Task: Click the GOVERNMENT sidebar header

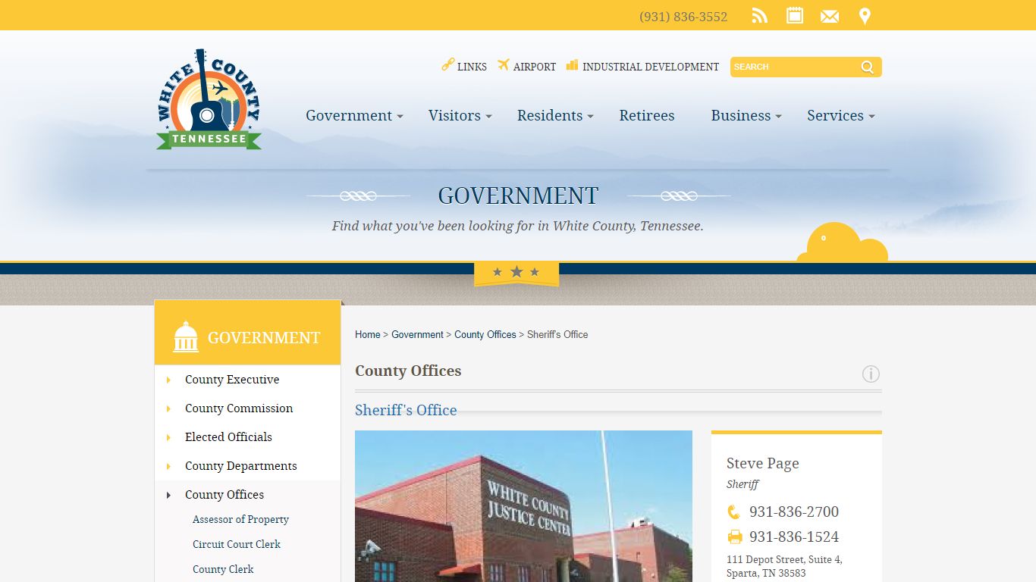Action: (248, 333)
